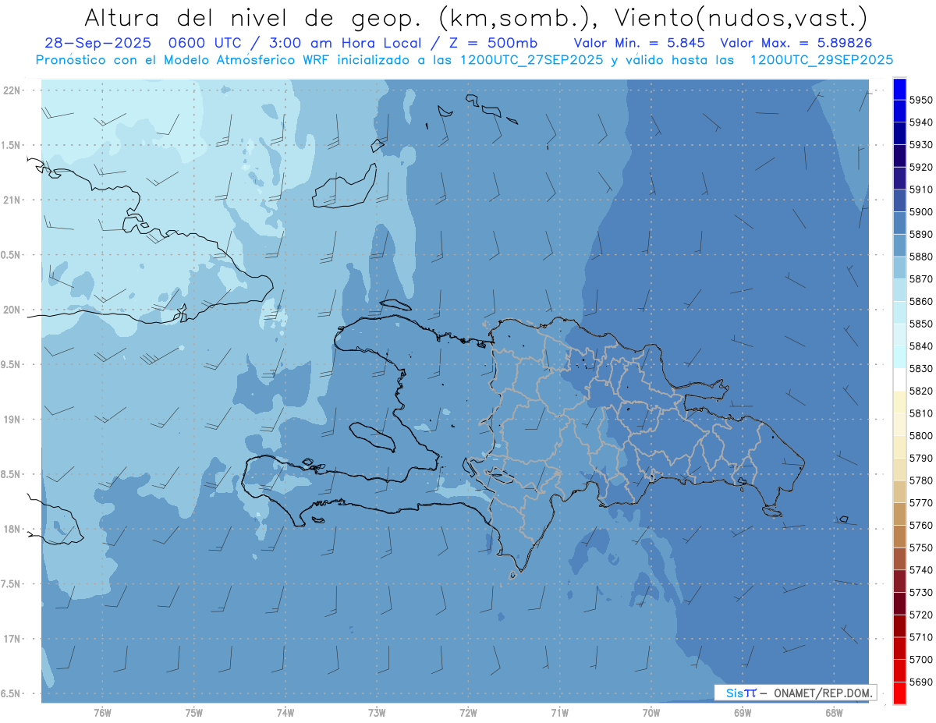Image resolution: width=936 pixels, height=723 pixels.
Task: Click the '19N' latitude label
Action: coord(13,420)
